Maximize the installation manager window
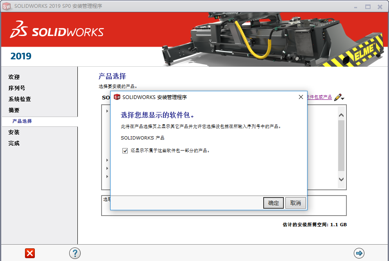Screen dimensions: 389x261 coord(368,7)
